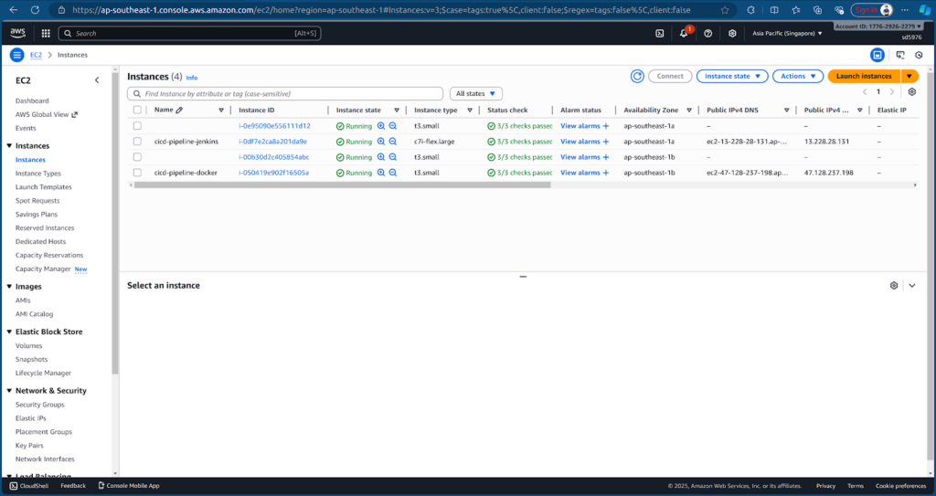Click the AWS services grid icon
Viewport: 936px width, 496px height.
pyautogui.click(x=45, y=33)
